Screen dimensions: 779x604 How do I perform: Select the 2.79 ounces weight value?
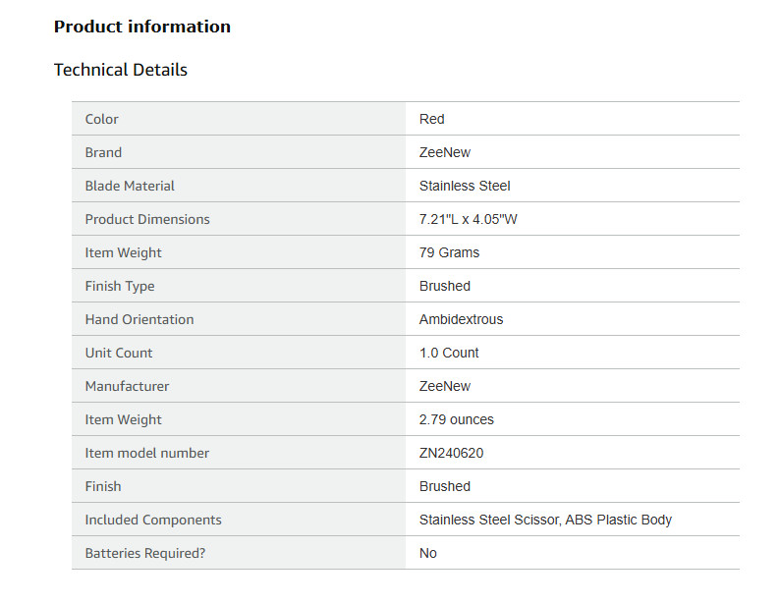click(456, 419)
